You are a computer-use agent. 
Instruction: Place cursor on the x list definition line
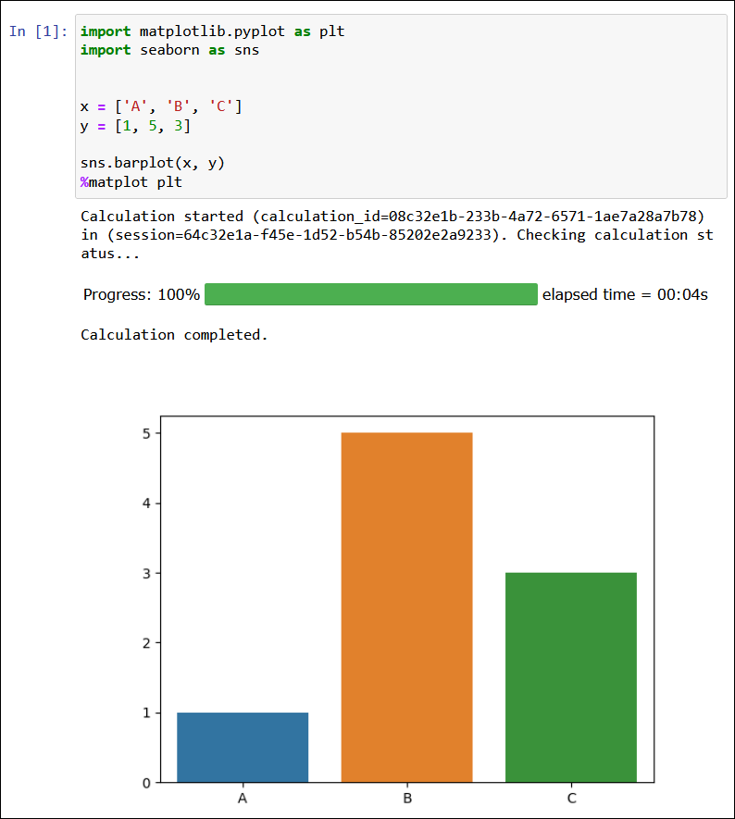161,106
